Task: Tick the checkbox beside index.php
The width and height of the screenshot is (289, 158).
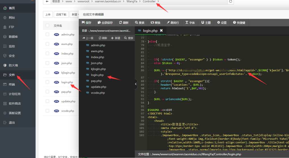Action: 47,53
